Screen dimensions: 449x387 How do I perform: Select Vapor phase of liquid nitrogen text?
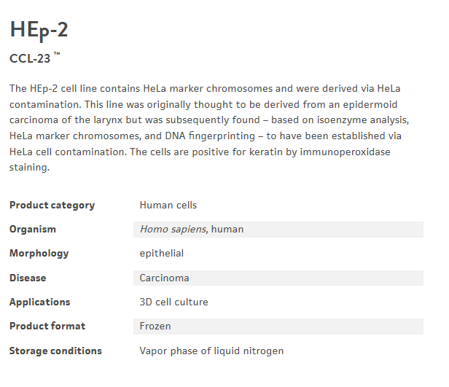tap(211, 351)
